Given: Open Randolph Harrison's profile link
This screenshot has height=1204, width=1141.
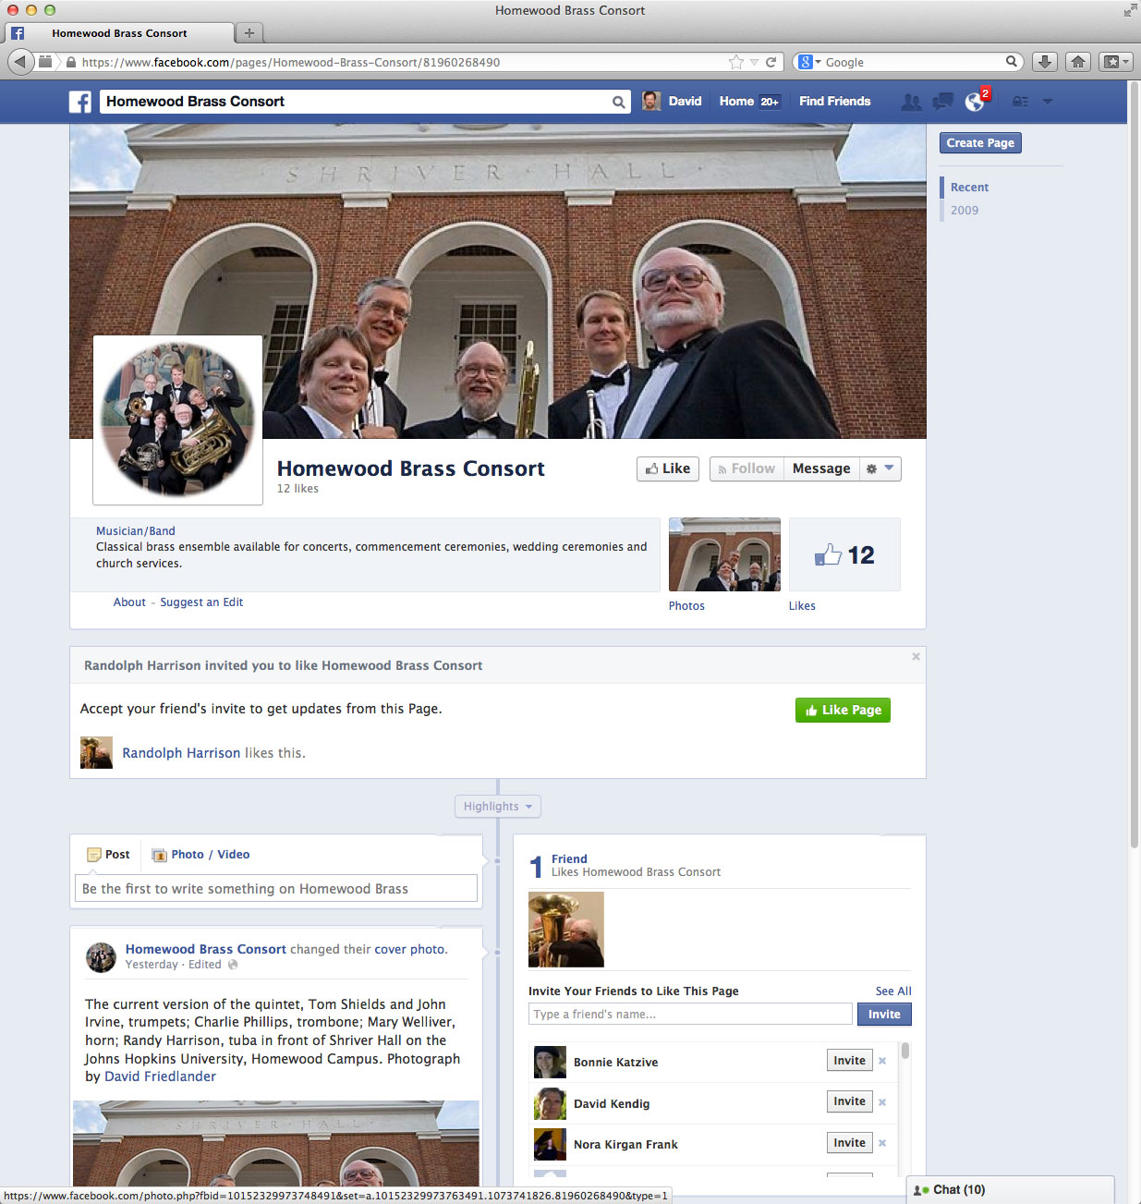Looking at the screenshot, I should click(x=181, y=753).
